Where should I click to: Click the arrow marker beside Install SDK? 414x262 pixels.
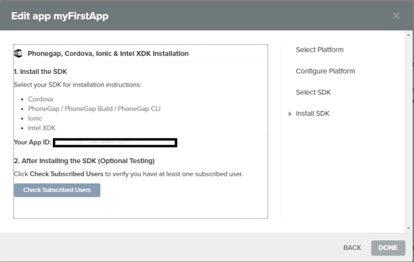tap(290, 113)
